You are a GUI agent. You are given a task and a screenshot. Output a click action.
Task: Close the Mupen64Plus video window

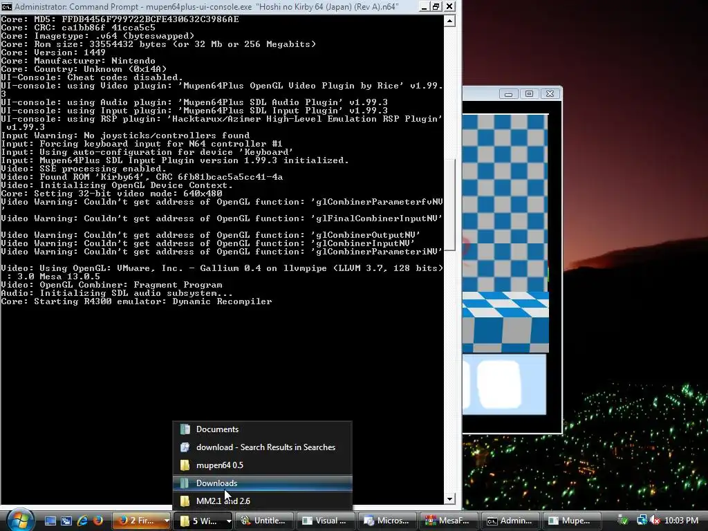coord(550,94)
